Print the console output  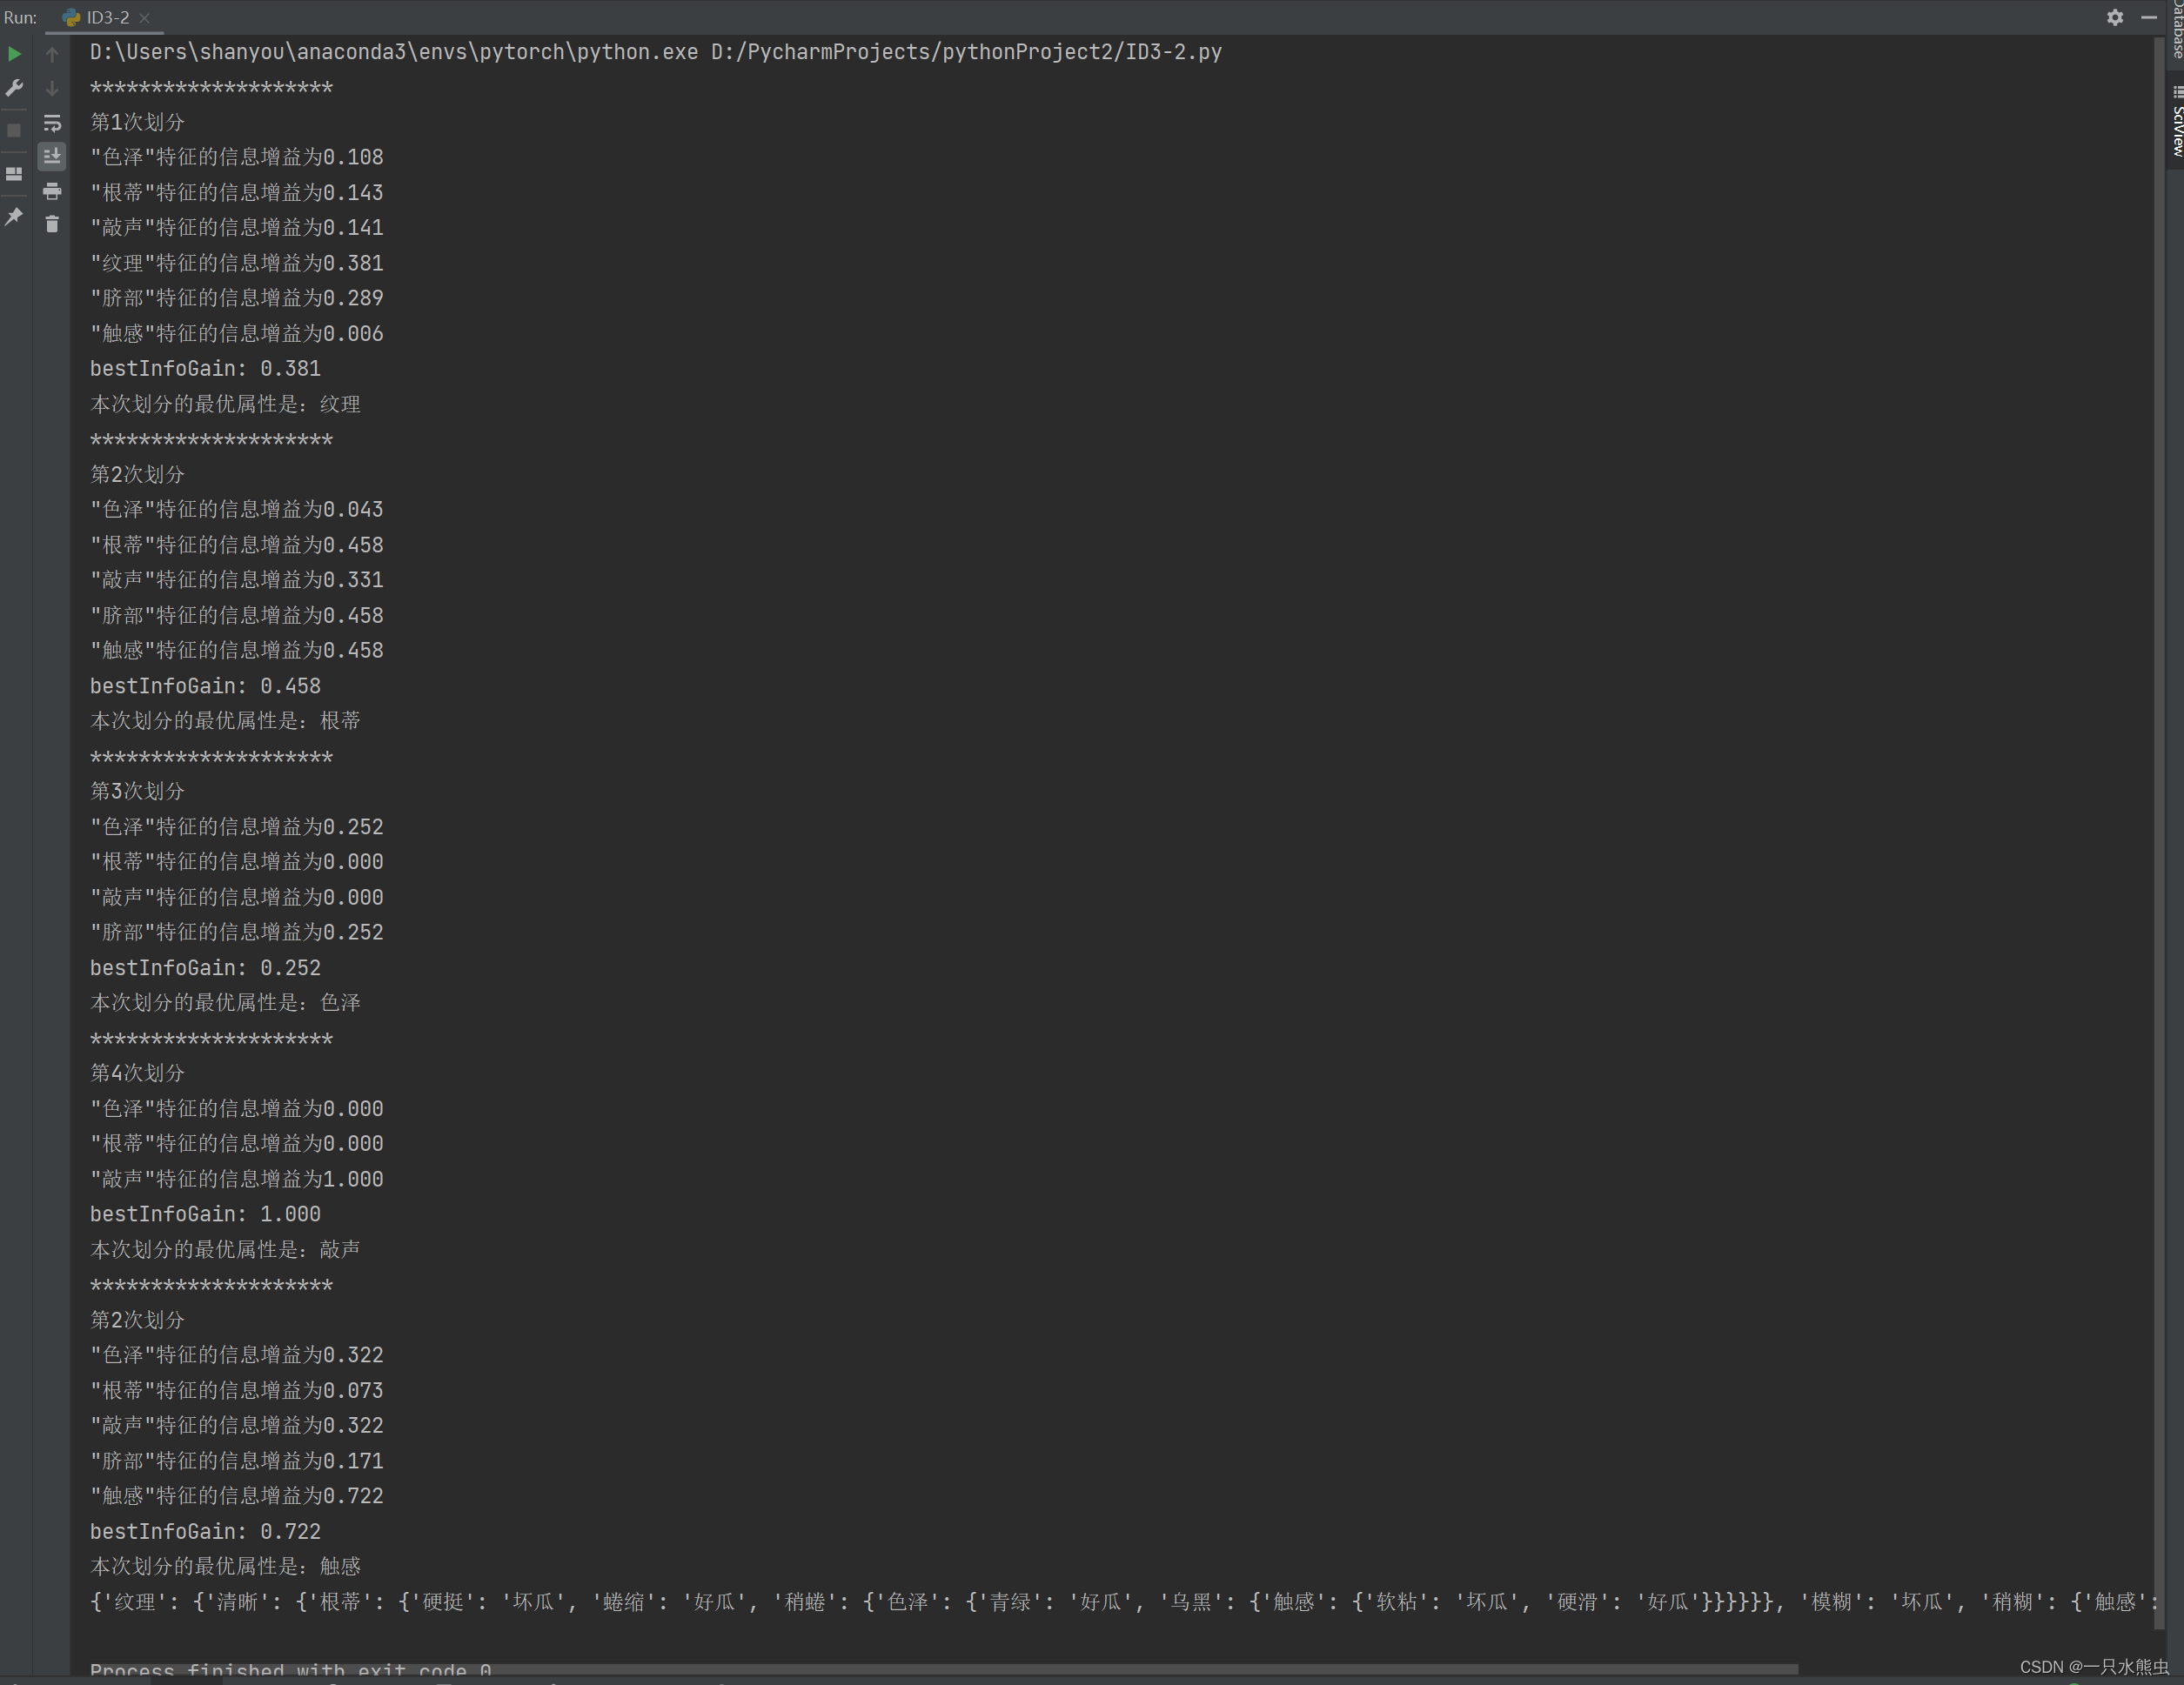pos(52,191)
